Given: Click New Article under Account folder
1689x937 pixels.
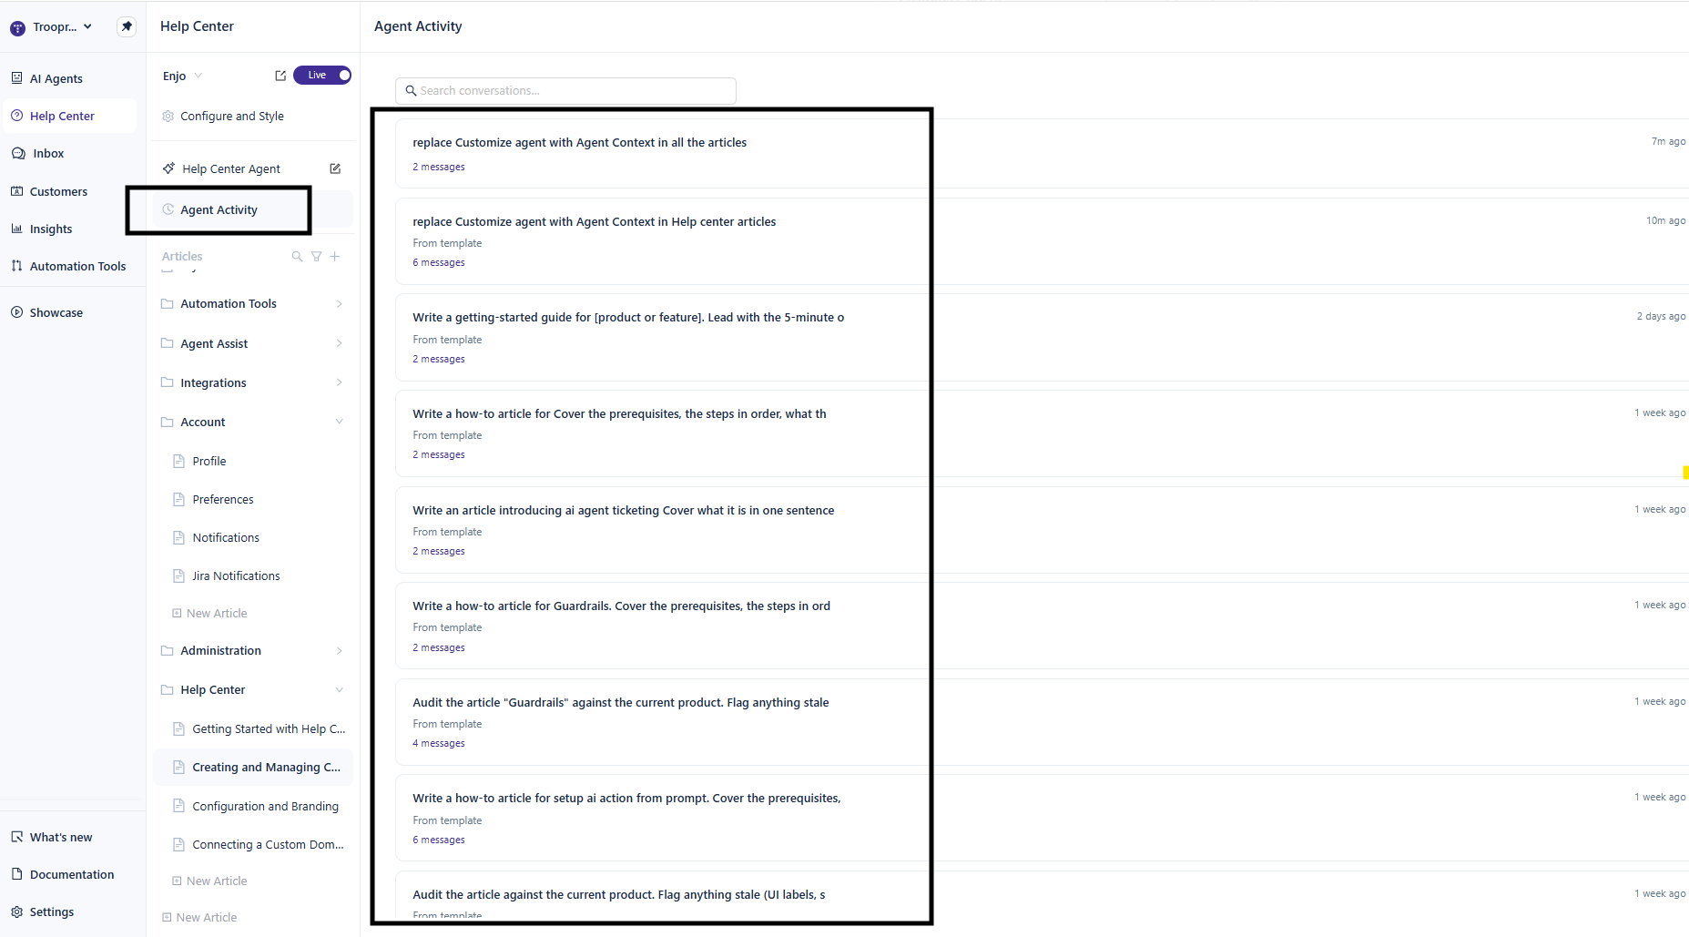Looking at the screenshot, I should click(210, 613).
